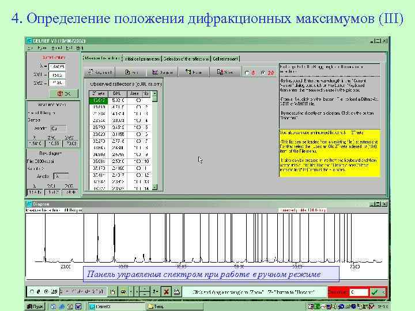
Task: Click the Anode field showing Cu
Action: click(58, 128)
